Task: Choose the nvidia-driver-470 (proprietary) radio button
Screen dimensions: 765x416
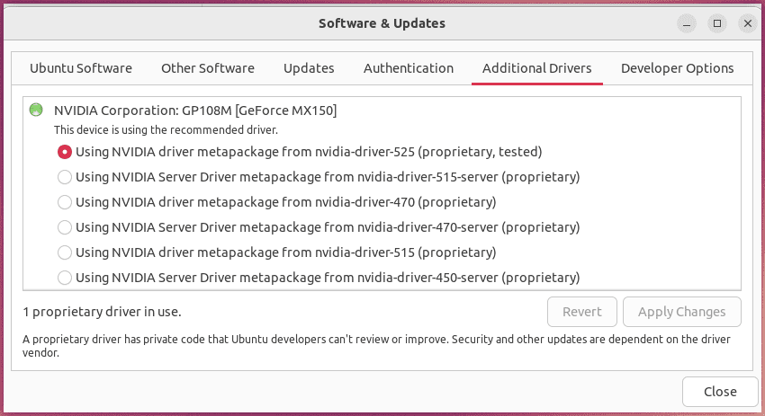Action: 65,202
